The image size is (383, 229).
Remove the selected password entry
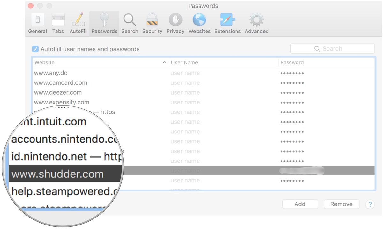click(341, 204)
